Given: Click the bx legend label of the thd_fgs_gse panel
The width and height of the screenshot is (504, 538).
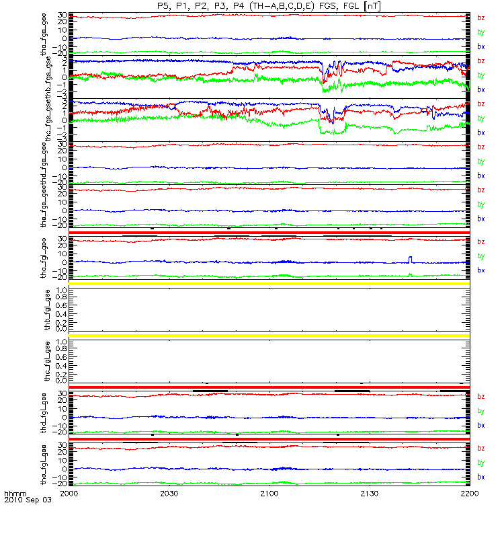Looking at the screenshot, I should pyautogui.click(x=481, y=176).
